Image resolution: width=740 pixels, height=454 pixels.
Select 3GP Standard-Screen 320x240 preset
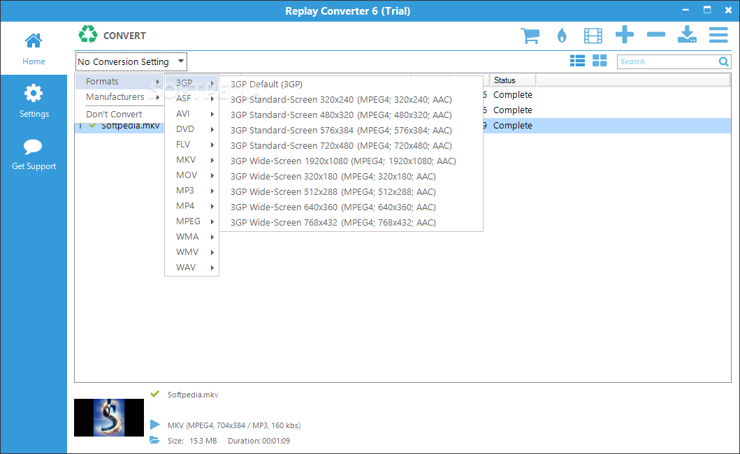tap(351, 100)
